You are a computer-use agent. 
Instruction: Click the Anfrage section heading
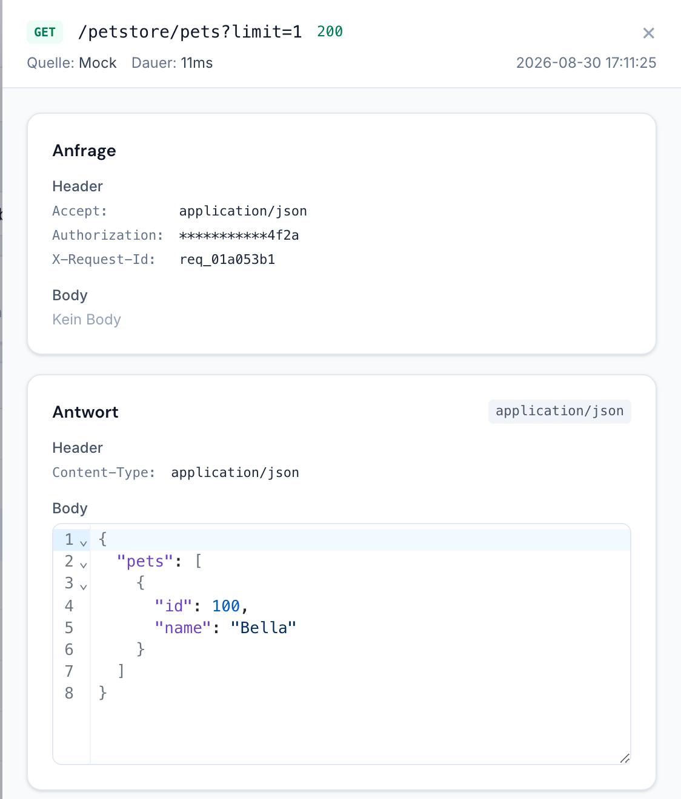coord(84,151)
